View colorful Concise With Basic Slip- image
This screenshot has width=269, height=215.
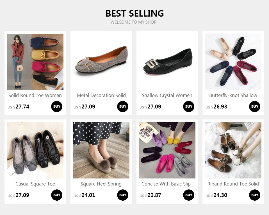tap(167, 150)
